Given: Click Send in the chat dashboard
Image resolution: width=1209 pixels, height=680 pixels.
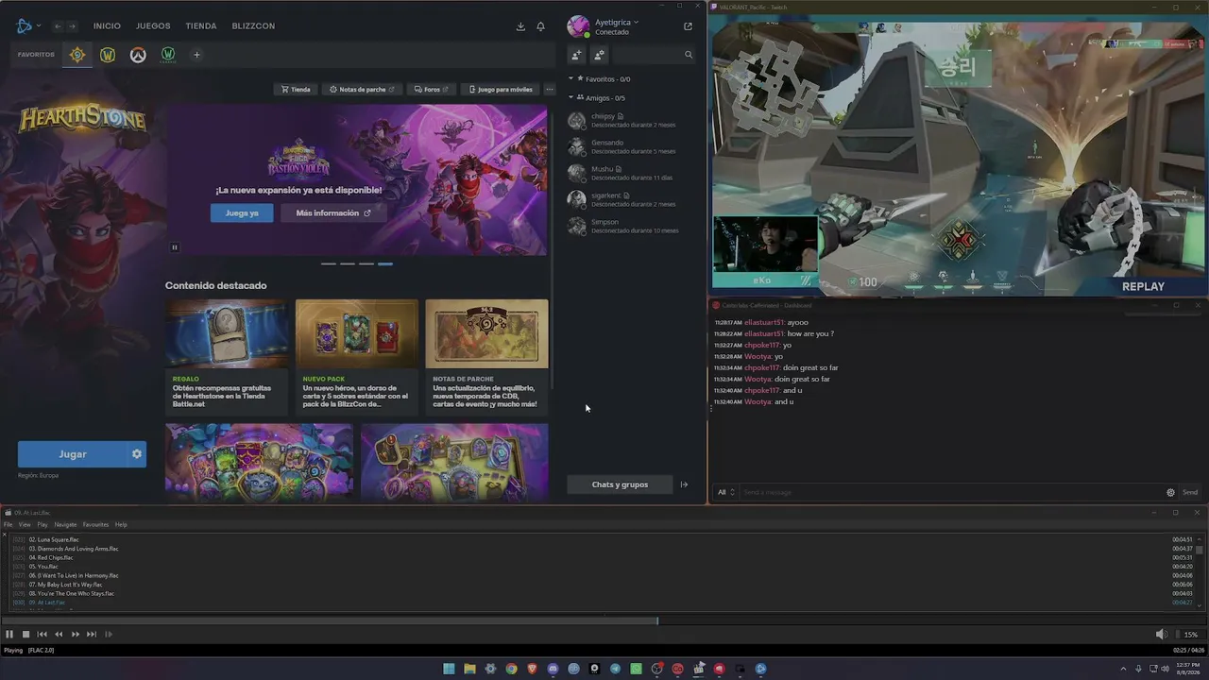Looking at the screenshot, I should coord(1190,492).
